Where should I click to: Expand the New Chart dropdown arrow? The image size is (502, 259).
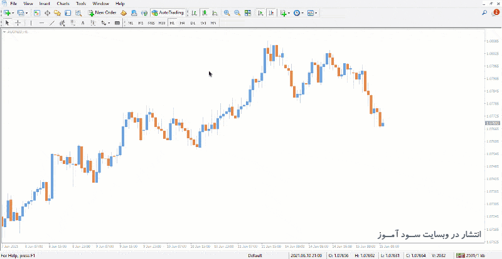[x=13, y=13]
